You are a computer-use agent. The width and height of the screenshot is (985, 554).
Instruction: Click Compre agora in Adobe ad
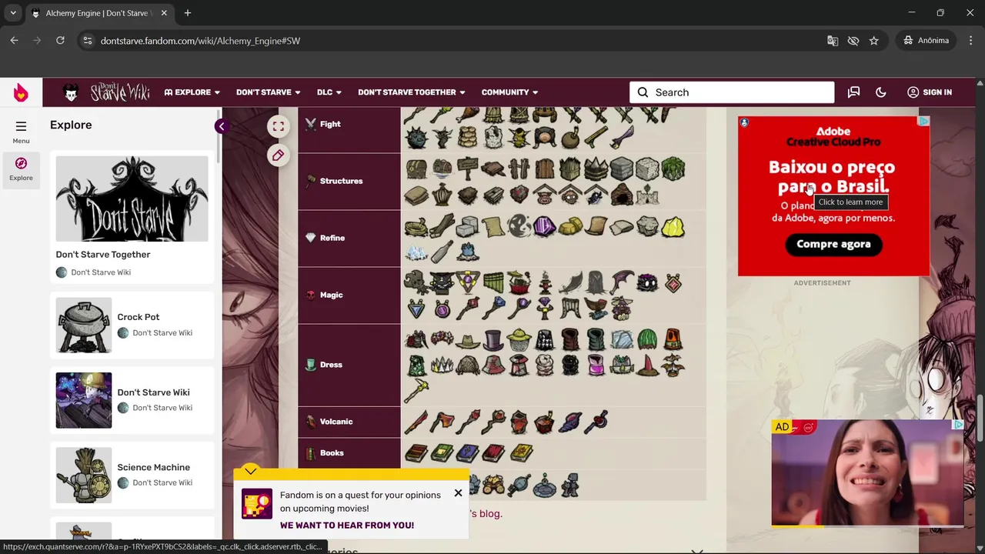coord(833,244)
